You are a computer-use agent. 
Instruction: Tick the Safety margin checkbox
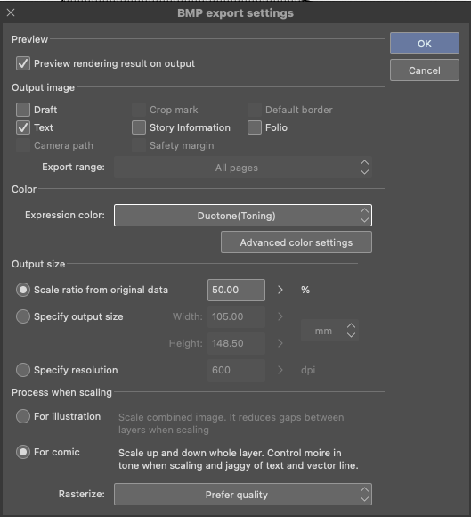[x=139, y=145]
